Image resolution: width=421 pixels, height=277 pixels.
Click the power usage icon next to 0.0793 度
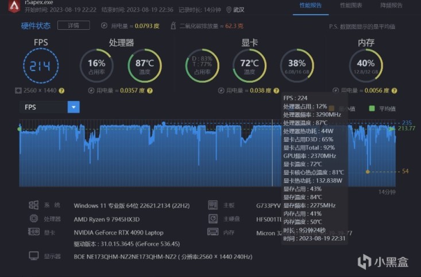[x=104, y=26]
